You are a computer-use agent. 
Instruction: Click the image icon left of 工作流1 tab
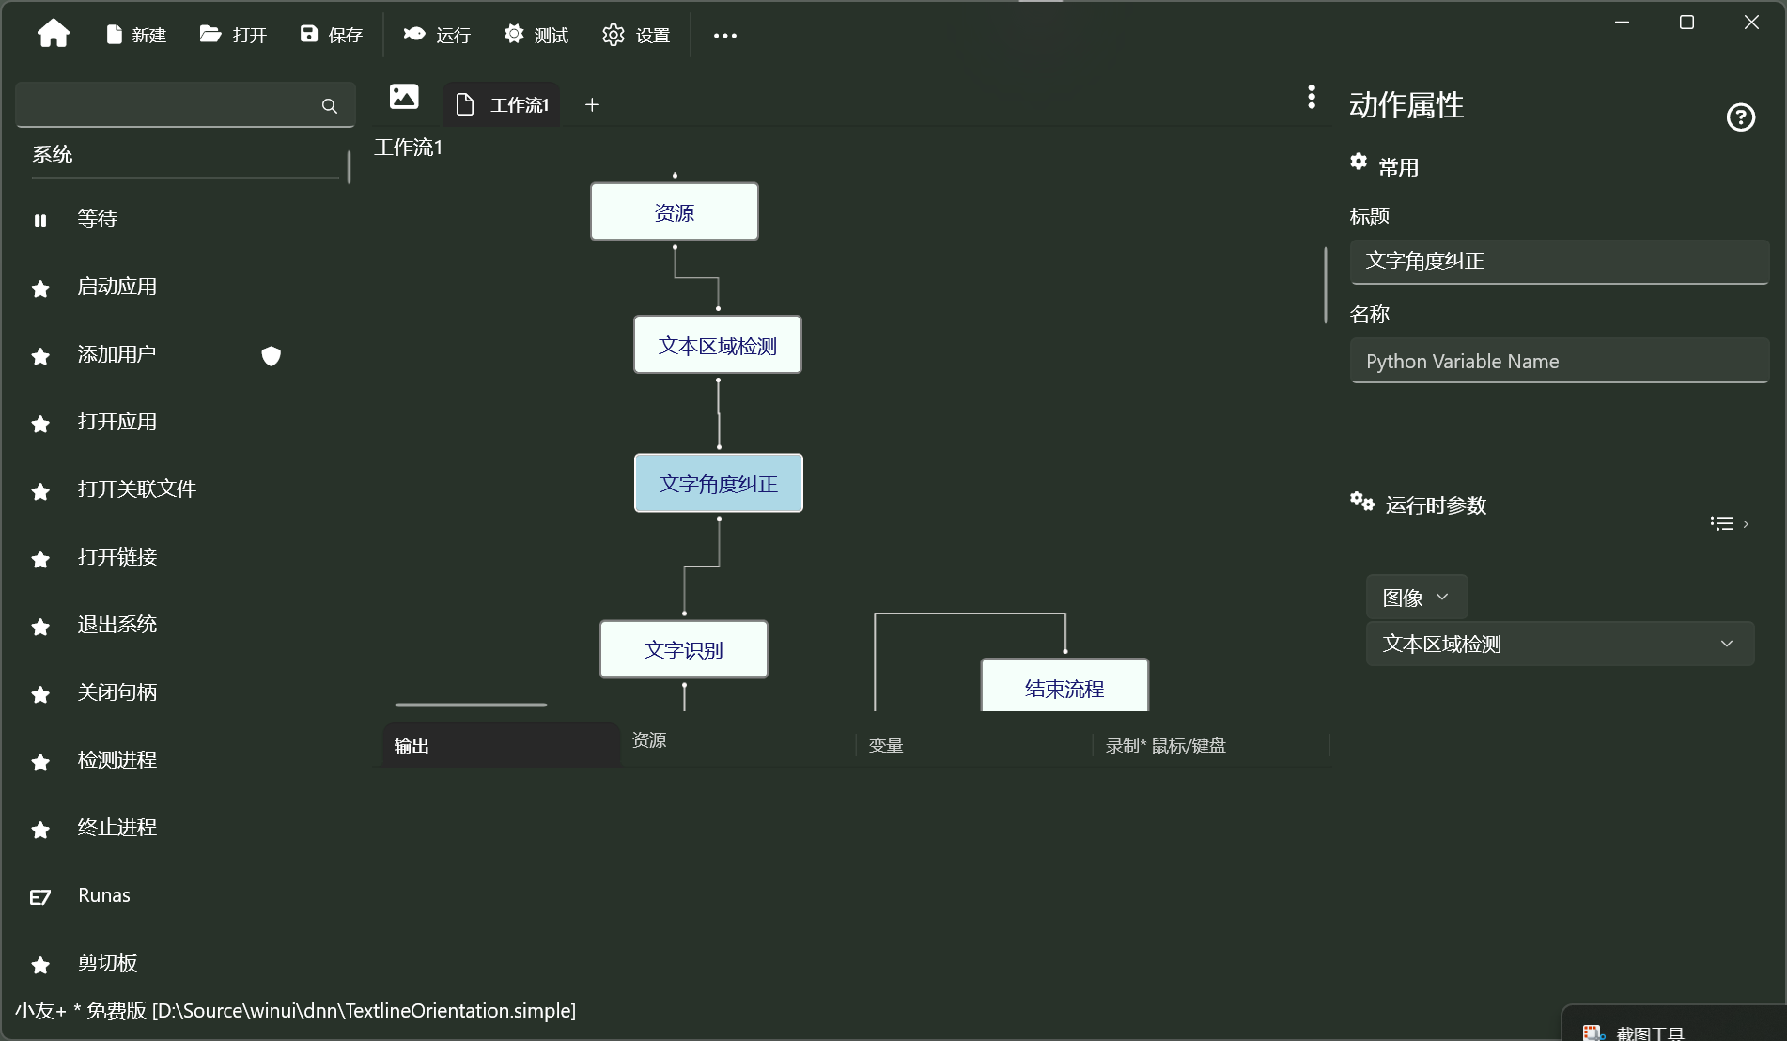(x=403, y=97)
